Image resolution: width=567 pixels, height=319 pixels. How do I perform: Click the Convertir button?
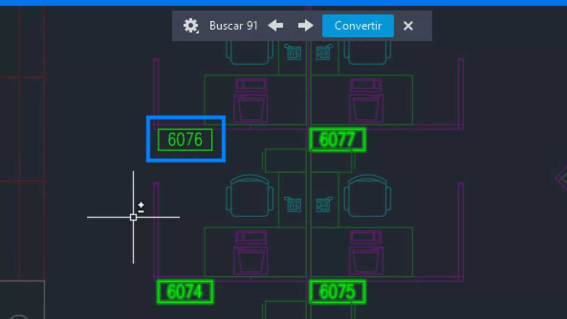pos(358,26)
